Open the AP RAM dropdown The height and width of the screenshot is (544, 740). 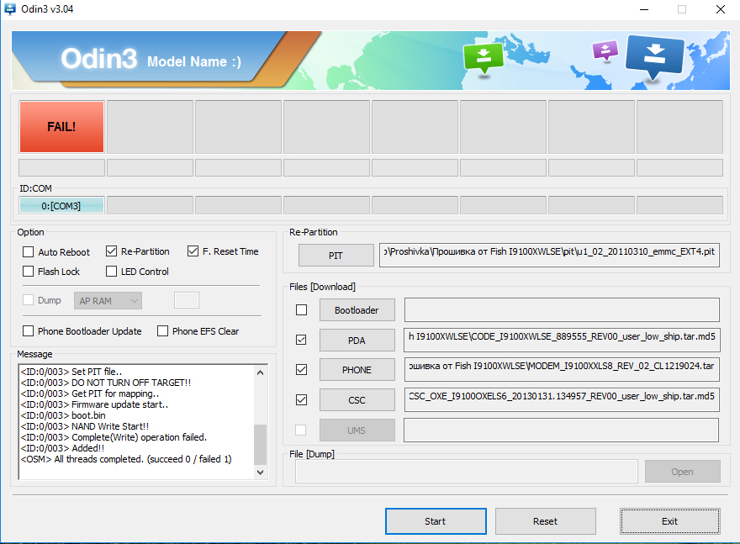(x=108, y=300)
